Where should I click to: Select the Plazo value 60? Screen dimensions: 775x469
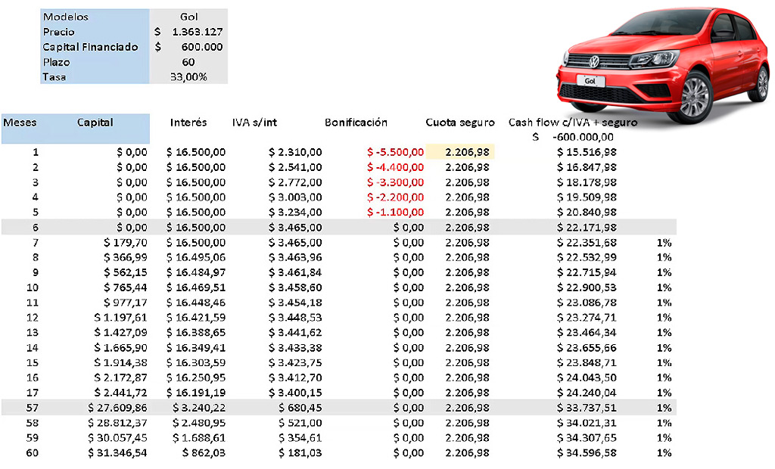(x=188, y=62)
